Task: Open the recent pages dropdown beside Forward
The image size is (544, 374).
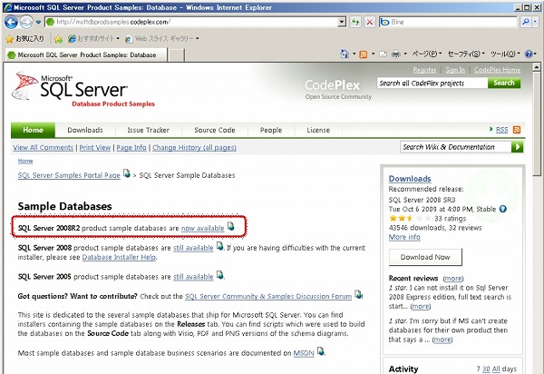Action: pos(38,22)
